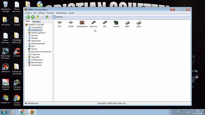Open the Informe menu
The width and height of the screenshot is (205, 115).
pyautogui.click(x=41, y=13)
